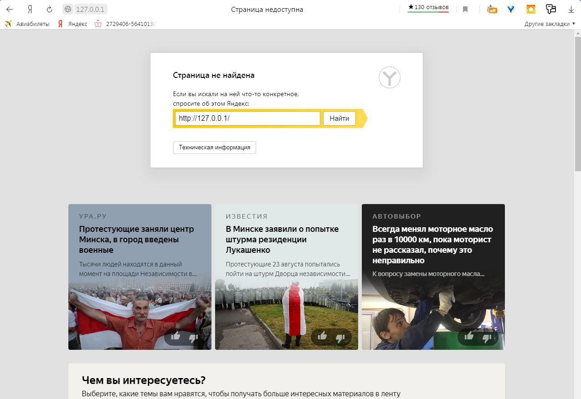
Task: Open the yellow star extension icon
Action: click(x=531, y=9)
